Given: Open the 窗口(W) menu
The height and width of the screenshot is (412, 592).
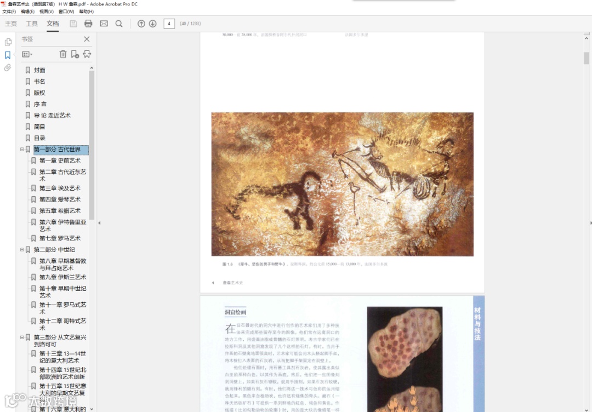Looking at the screenshot, I should click(66, 12).
